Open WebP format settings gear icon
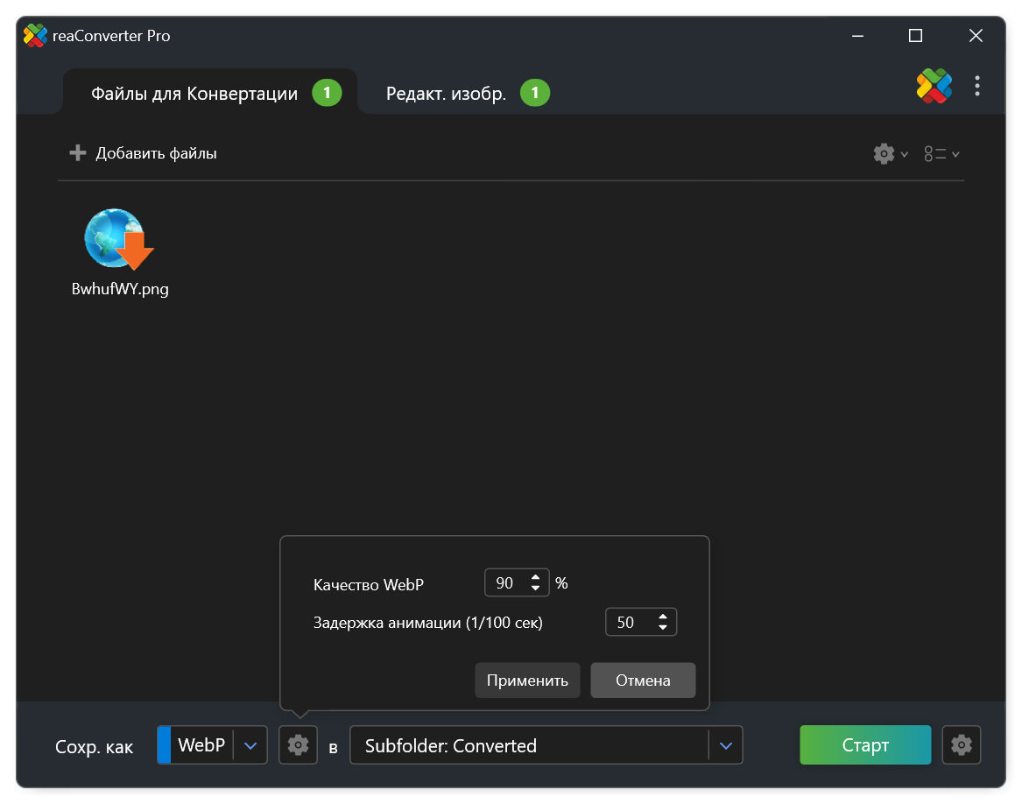The image size is (1022, 804). point(298,744)
